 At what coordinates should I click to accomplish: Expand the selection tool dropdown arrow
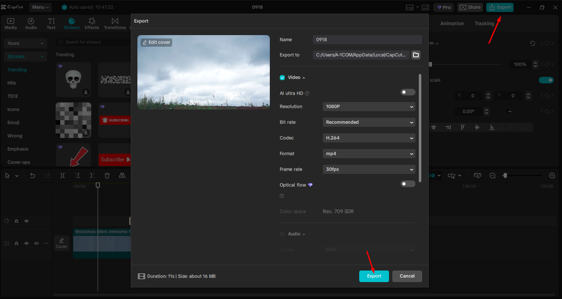17,176
